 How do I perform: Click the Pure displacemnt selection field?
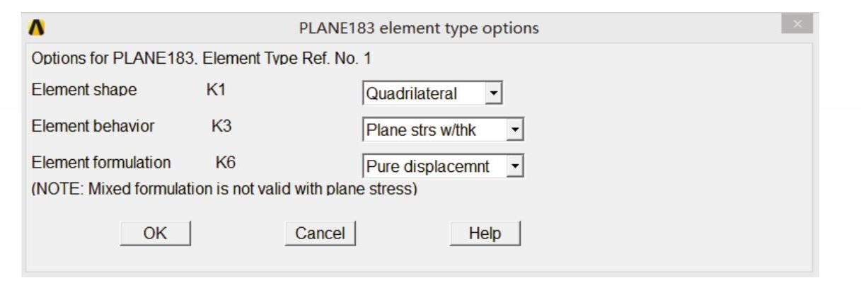(x=433, y=167)
